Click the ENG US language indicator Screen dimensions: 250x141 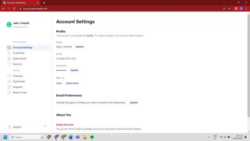click(x=215, y=137)
